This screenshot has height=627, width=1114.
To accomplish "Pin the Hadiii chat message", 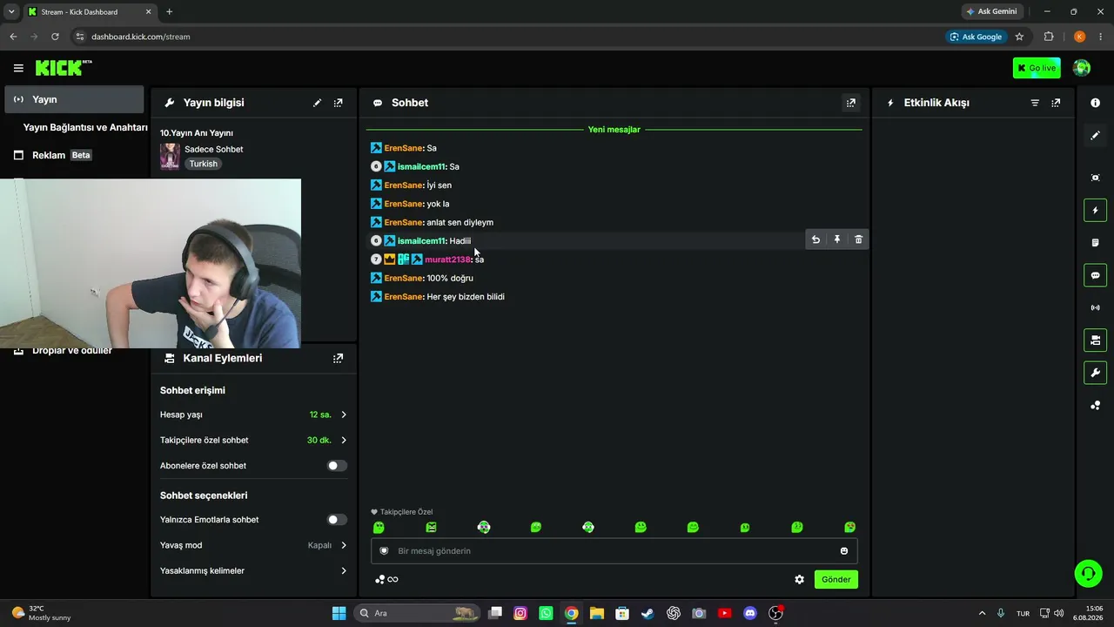I will (x=837, y=239).
